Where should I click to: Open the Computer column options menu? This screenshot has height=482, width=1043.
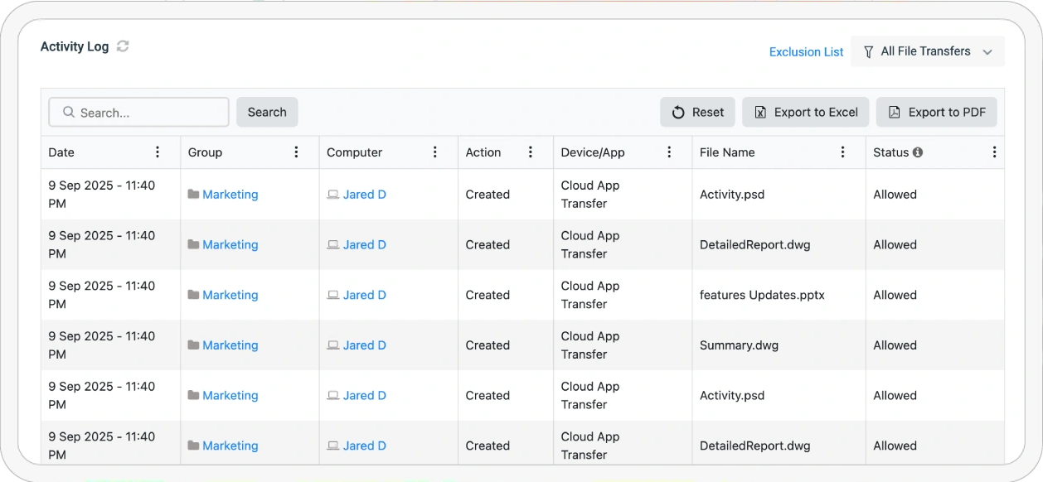(x=434, y=152)
